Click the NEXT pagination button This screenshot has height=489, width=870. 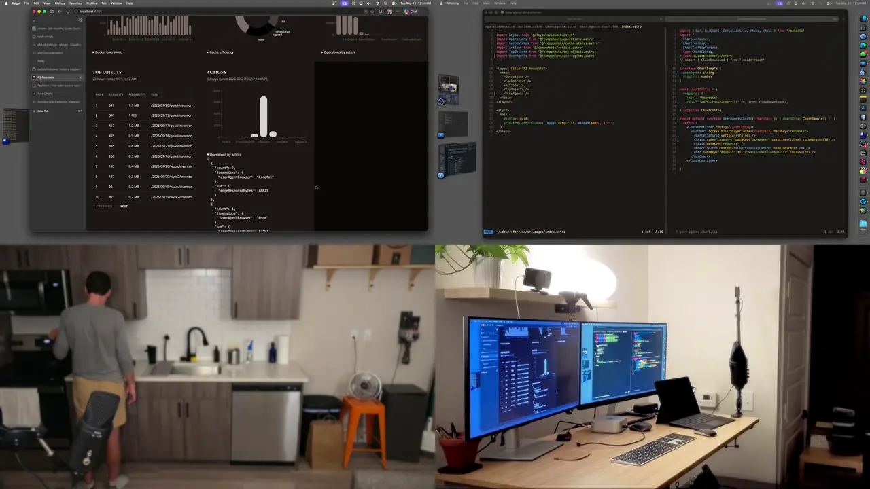(x=124, y=206)
